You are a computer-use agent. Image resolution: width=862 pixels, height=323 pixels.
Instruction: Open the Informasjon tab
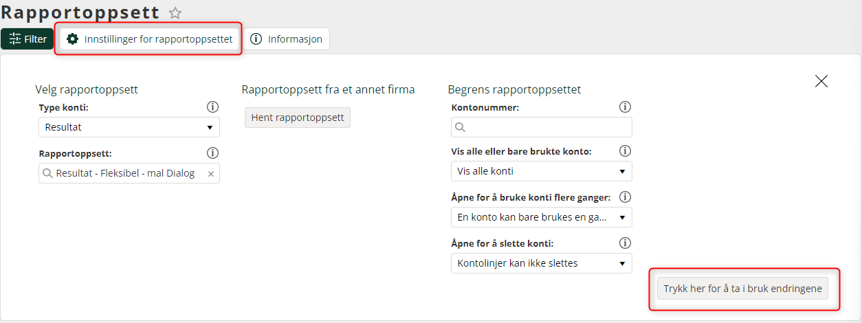click(287, 39)
